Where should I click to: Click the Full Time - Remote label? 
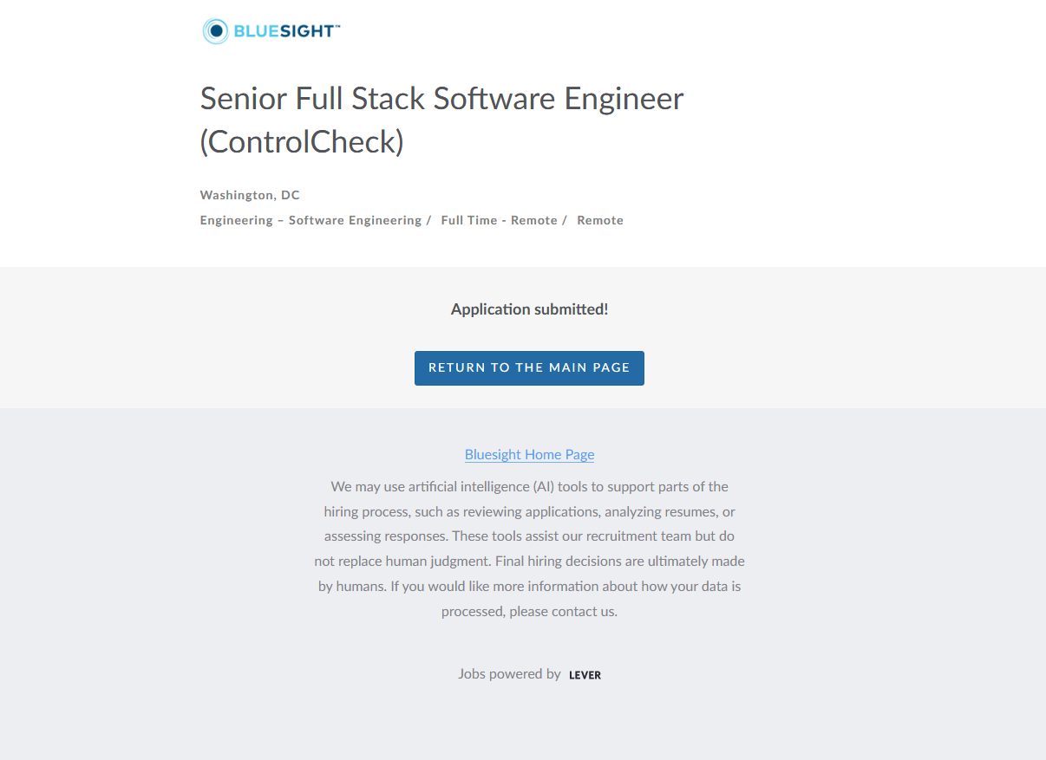pos(499,220)
